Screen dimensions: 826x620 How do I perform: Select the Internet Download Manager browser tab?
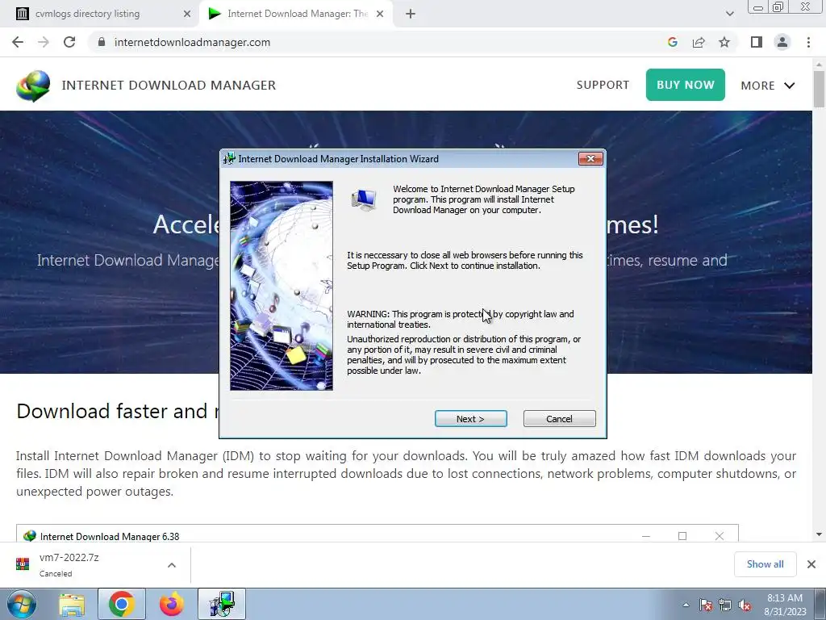point(298,14)
